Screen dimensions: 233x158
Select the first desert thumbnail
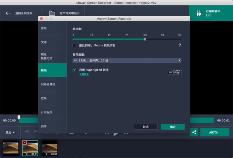coord(11,148)
